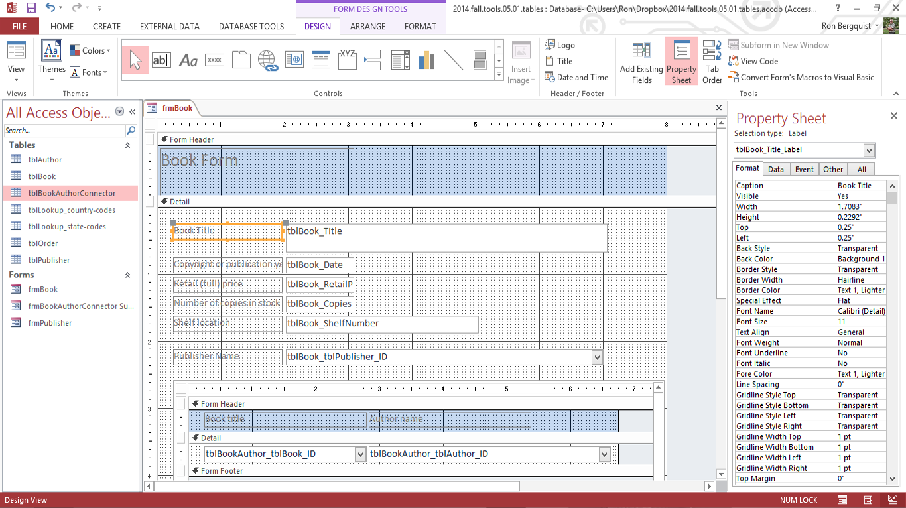The height and width of the screenshot is (508, 906).
Task: Choose the Web Browser control
Action: 294,60
